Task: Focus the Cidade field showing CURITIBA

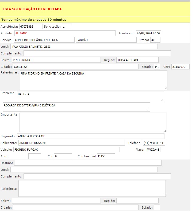Action: pyautogui.click(x=75, y=67)
